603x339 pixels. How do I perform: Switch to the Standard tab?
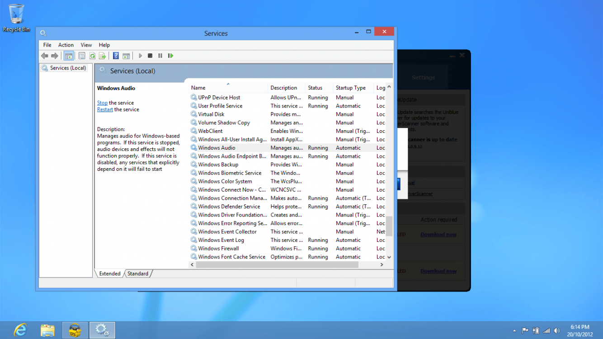(138, 273)
